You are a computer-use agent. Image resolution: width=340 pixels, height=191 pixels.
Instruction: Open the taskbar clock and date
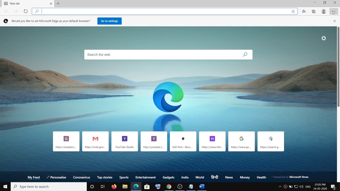tap(320, 186)
